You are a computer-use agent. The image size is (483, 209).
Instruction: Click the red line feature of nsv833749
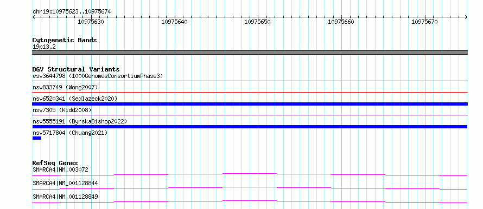pos(250,92)
